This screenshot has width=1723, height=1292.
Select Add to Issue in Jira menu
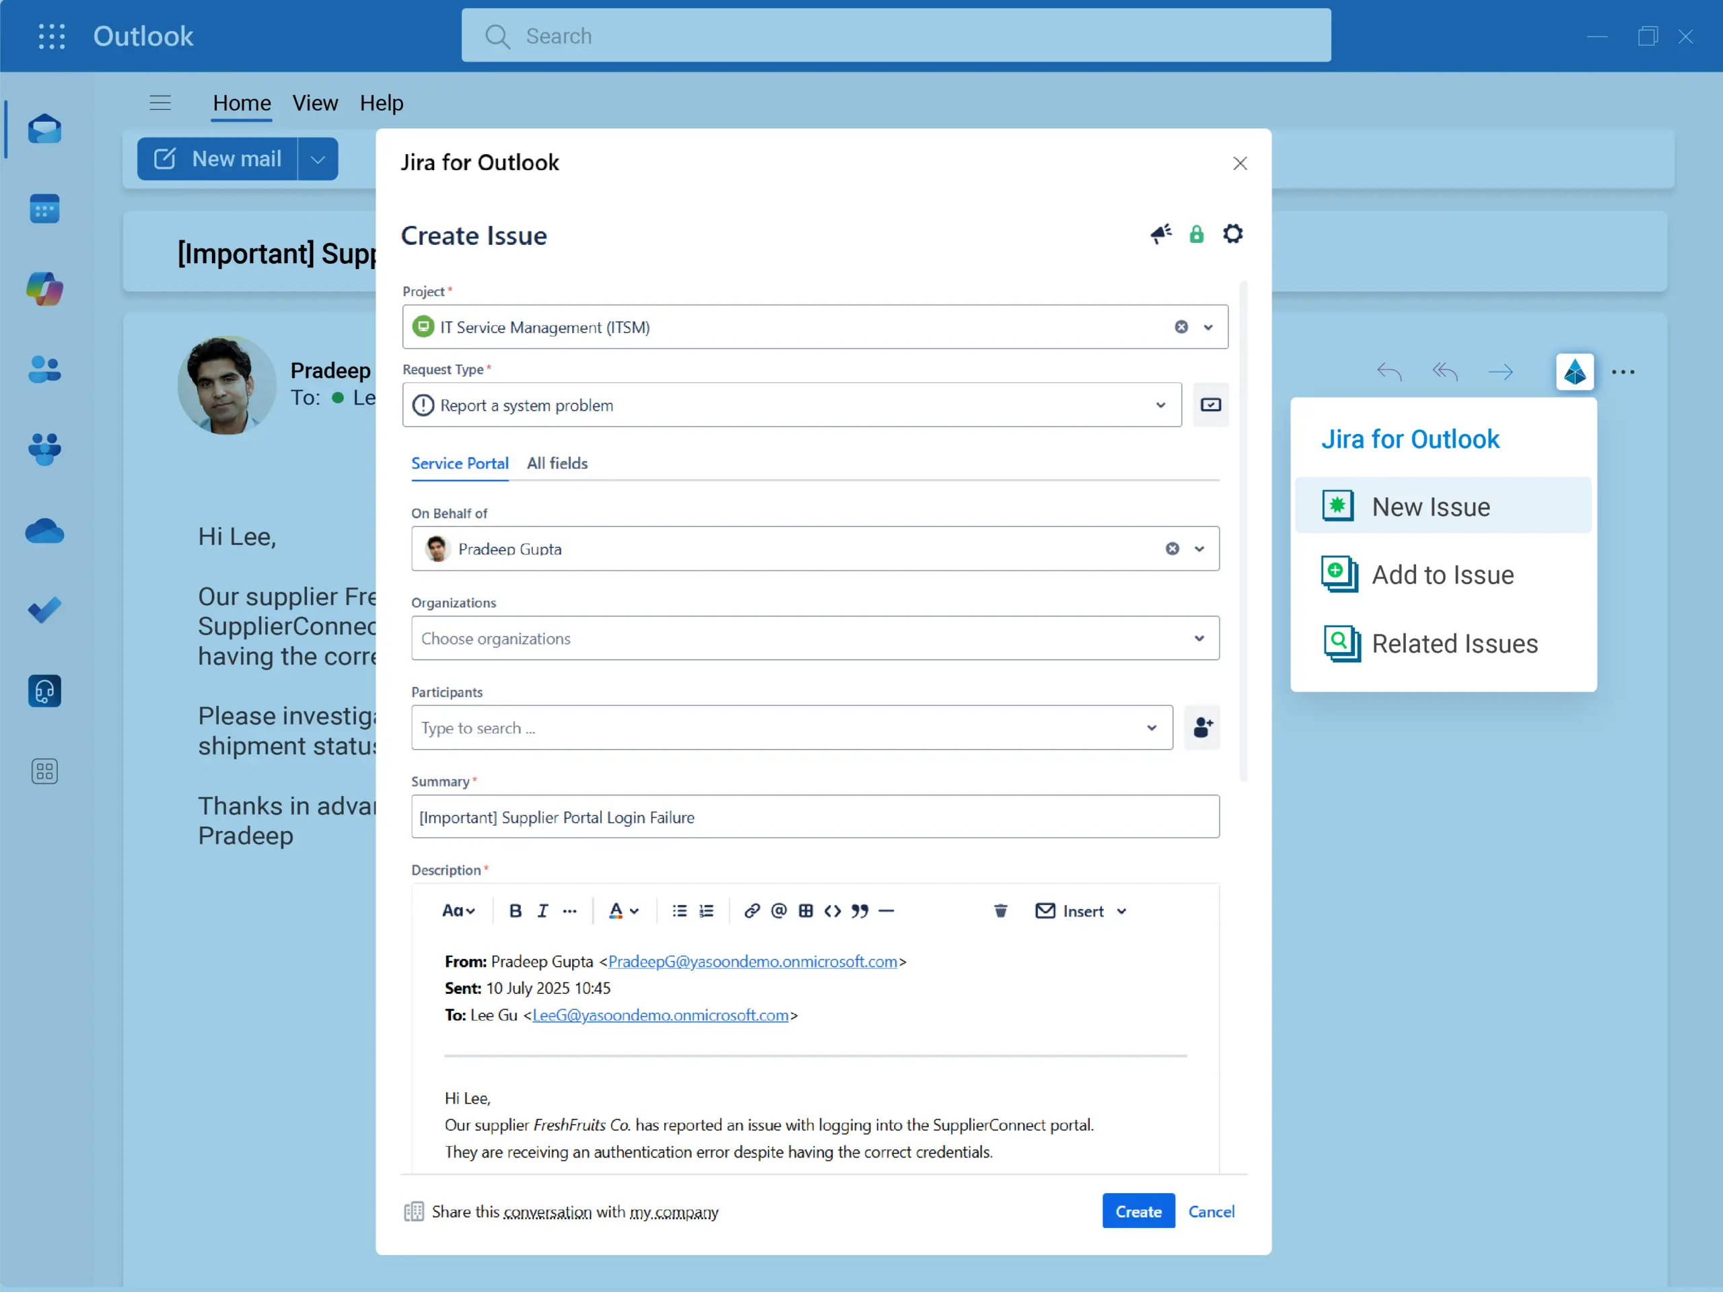(x=1442, y=575)
